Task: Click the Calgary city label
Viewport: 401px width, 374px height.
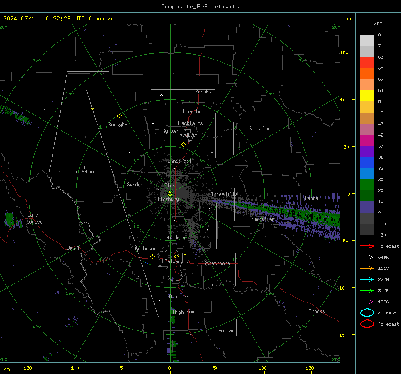Action: pyautogui.click(x=174, y=261)
